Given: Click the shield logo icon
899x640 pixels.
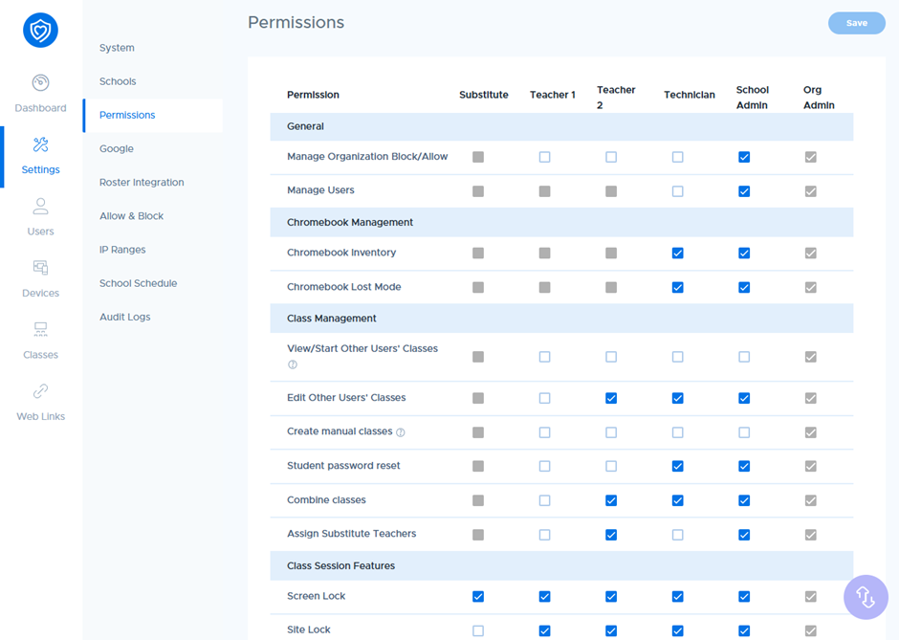Looking at the screenshot, I should 40,31.
